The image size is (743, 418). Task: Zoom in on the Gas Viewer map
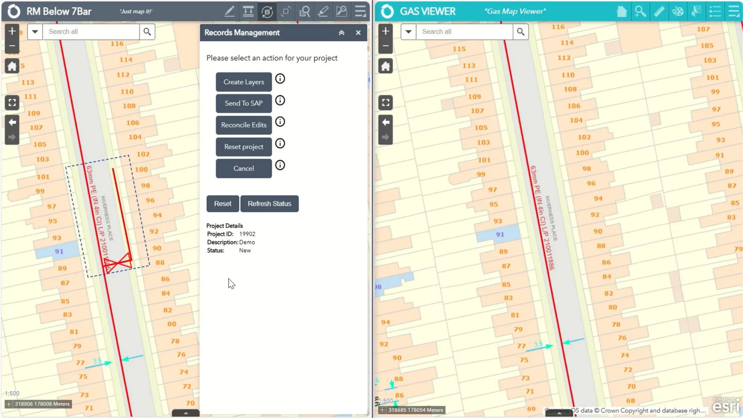coord(386,31)
